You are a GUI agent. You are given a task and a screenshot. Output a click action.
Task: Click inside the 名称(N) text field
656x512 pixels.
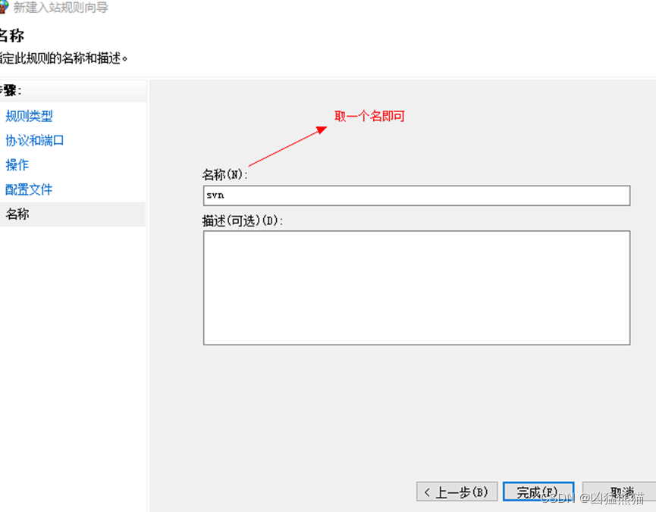[416, 195]
